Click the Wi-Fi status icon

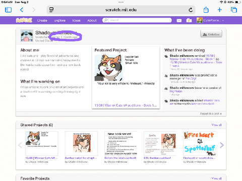coord(221,2)
